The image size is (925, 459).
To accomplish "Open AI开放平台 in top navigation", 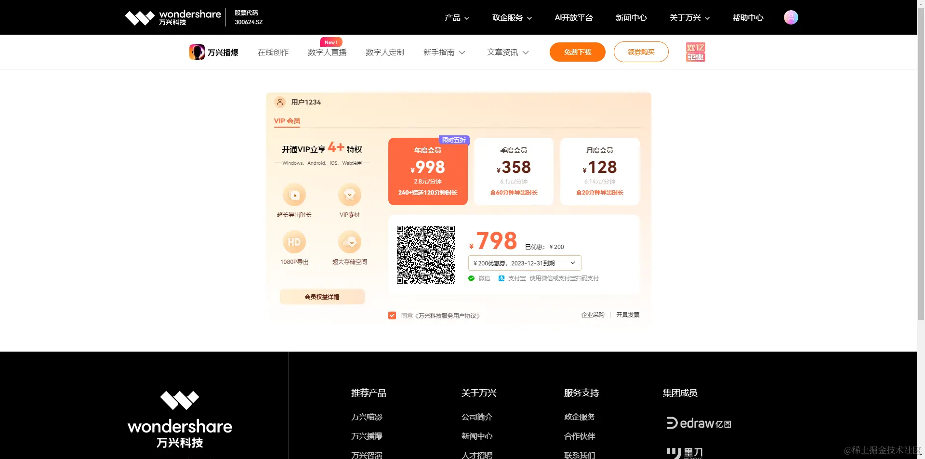I will 573,18.
